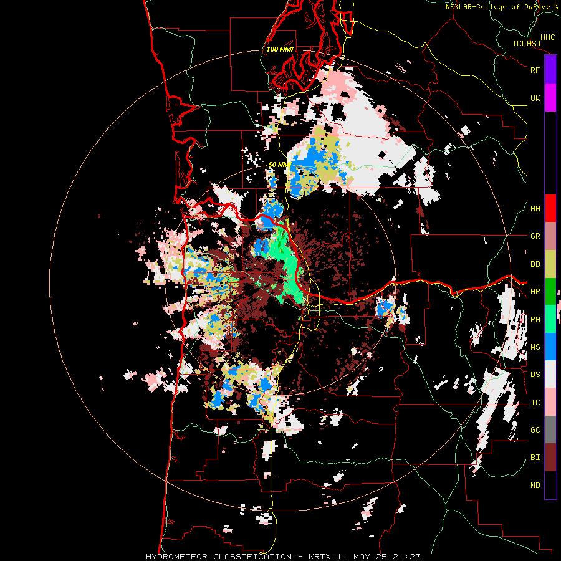Select the IC light pink legend swatch

point(550,402)
